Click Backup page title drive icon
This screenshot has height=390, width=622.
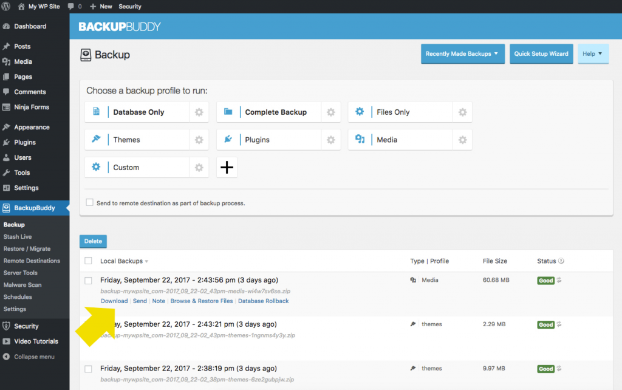pyautogui.click(x=86, y=55)
